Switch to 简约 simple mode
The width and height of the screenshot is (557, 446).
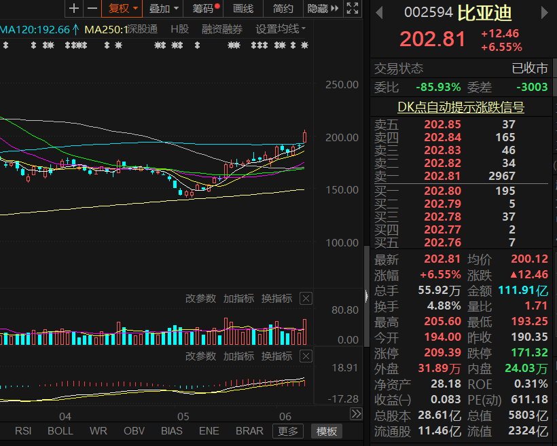(283, 8)
